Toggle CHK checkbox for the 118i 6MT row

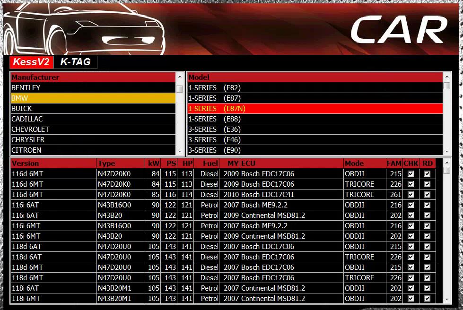[x=411, y=299]
